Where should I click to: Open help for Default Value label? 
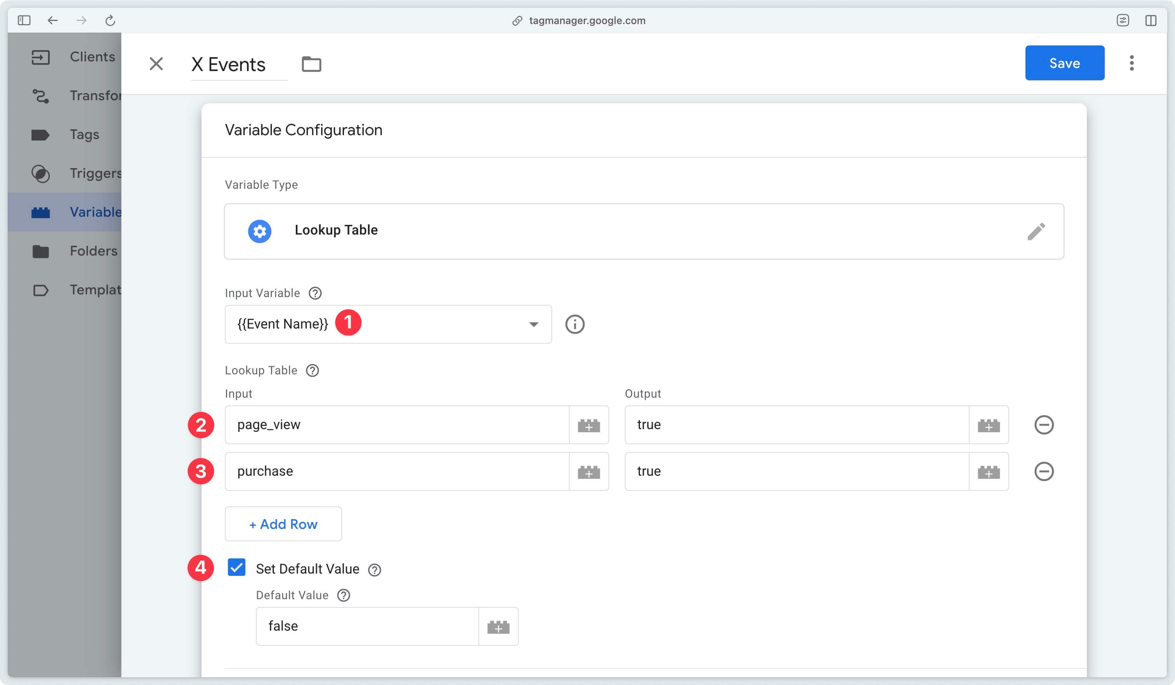(344, 595)
